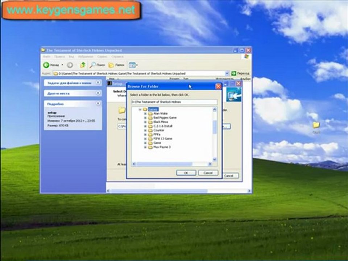The height and width of the screenshot is (261, 348).
Task: Expand the C.S 1.6 Install folder node
Action: pos(145,126)
